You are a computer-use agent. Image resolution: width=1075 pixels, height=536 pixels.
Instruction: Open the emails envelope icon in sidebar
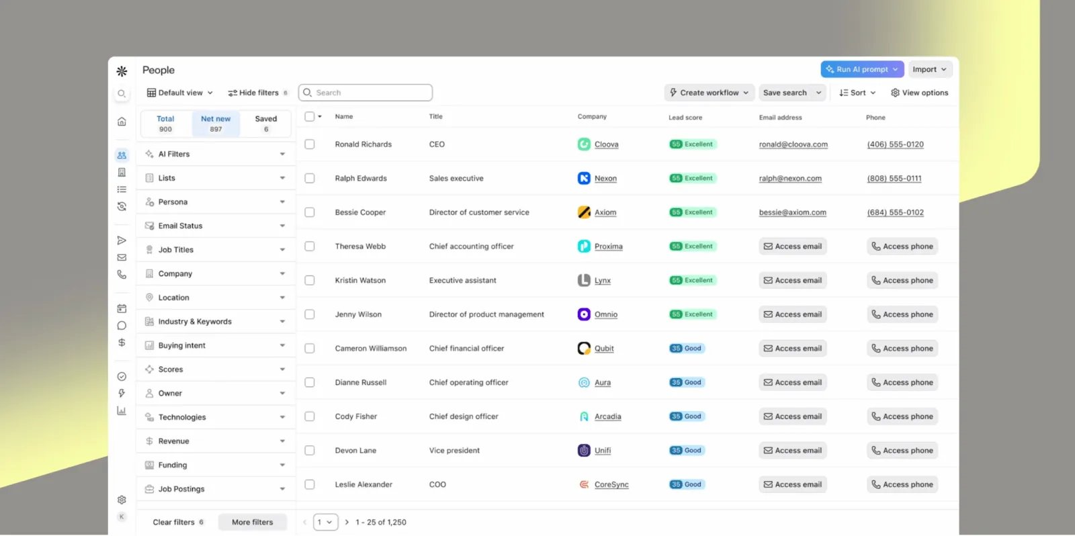[x=122, y=257]
